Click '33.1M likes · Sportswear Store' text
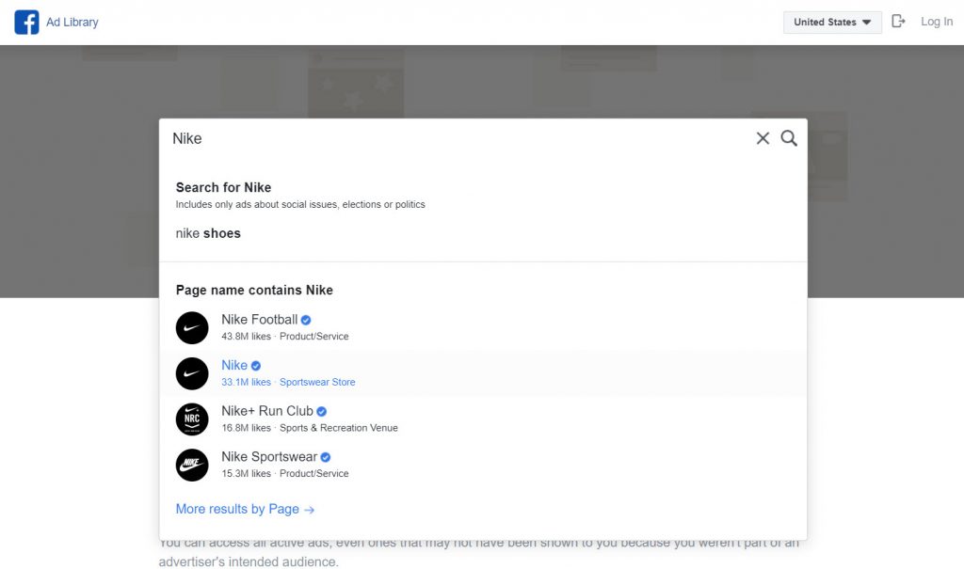Viewport: 964px width, 569px height. (x=288, y=382)
